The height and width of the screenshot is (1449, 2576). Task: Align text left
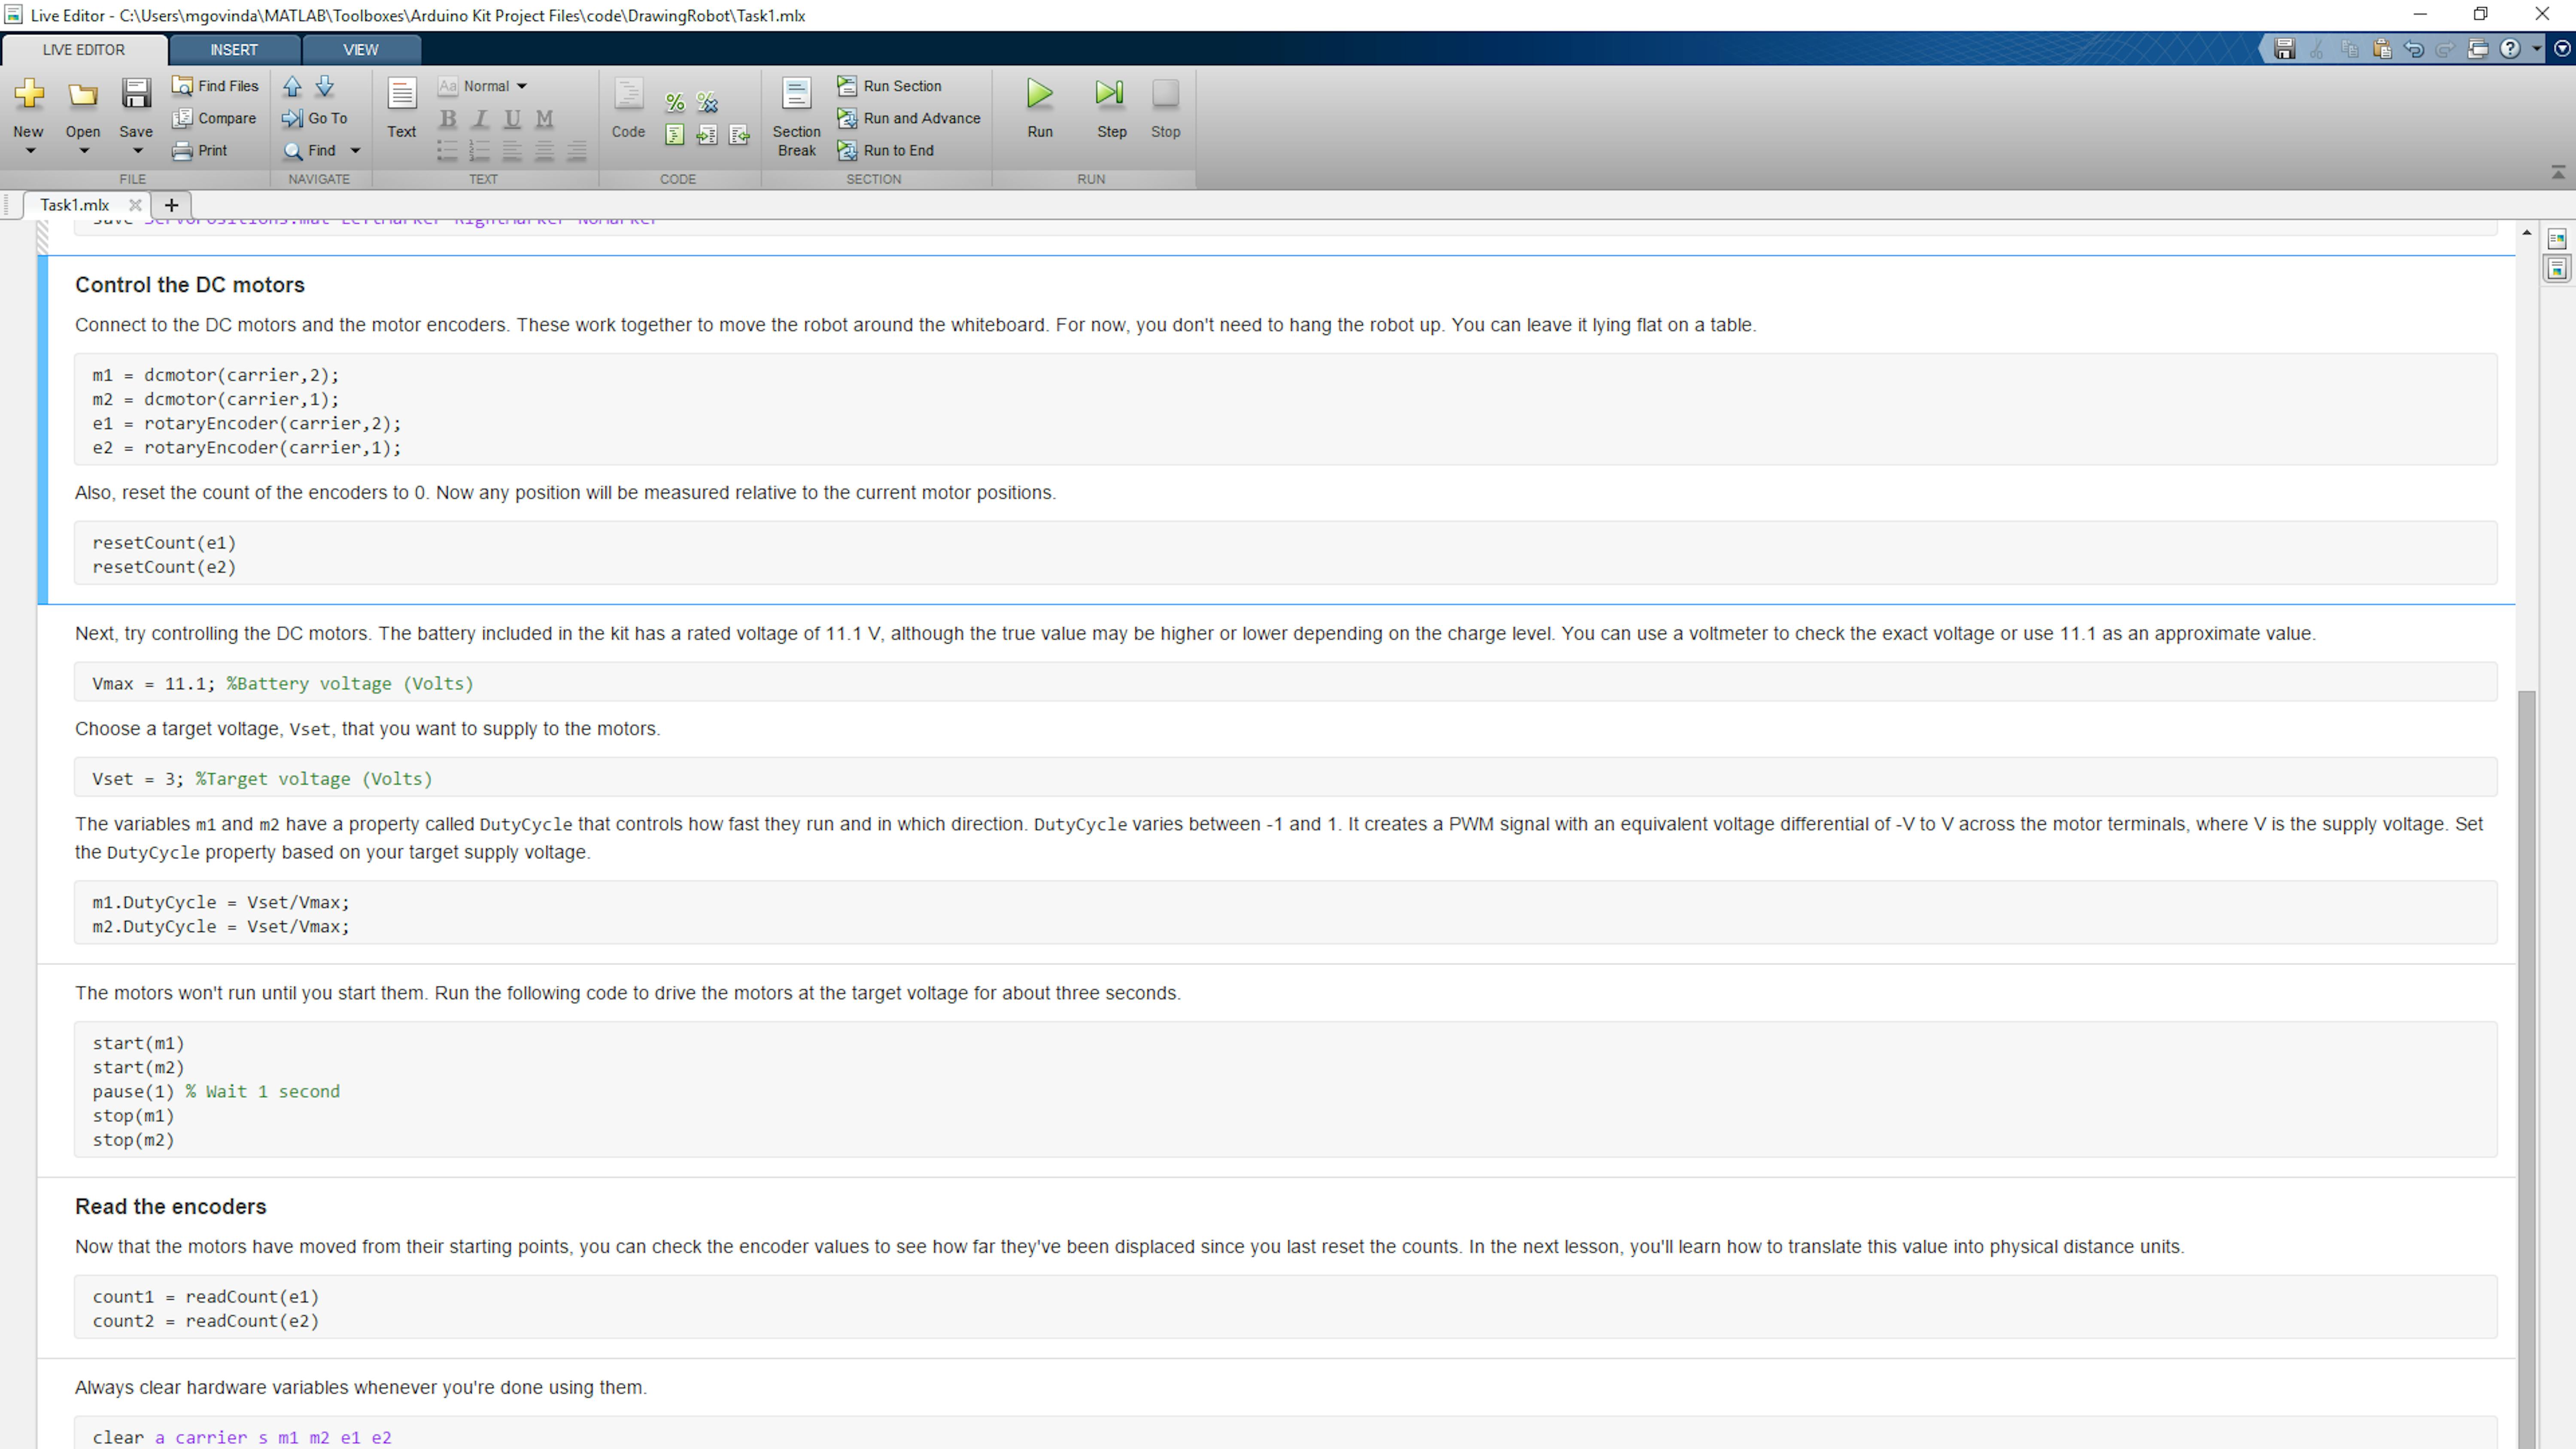tap(512, 151)
